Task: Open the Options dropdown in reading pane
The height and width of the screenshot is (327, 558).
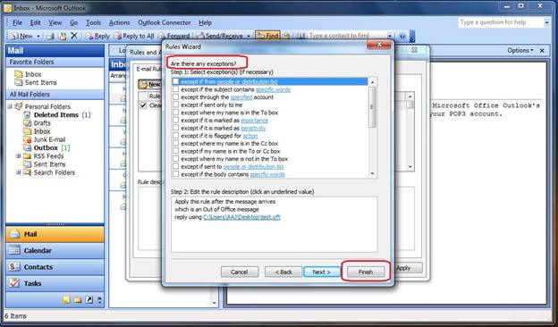Action: pos(520,50)
